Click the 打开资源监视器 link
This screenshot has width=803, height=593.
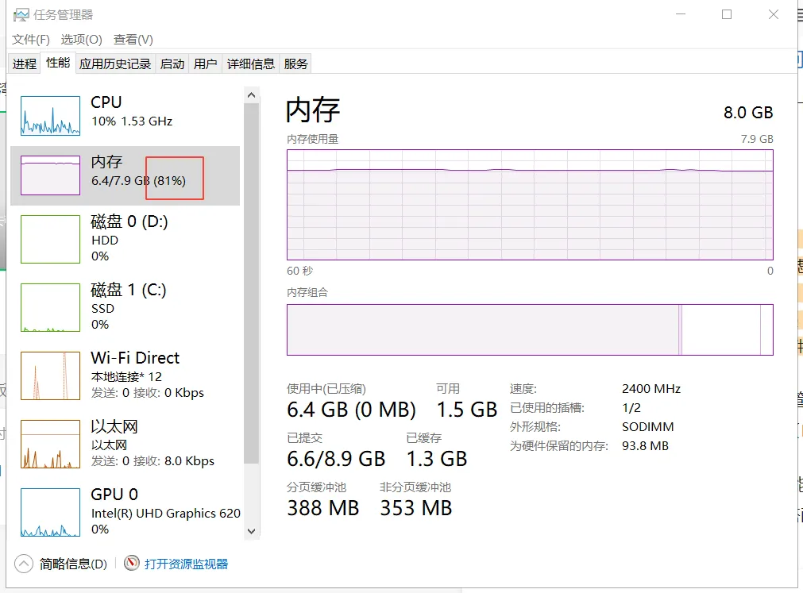click(186, 564)
